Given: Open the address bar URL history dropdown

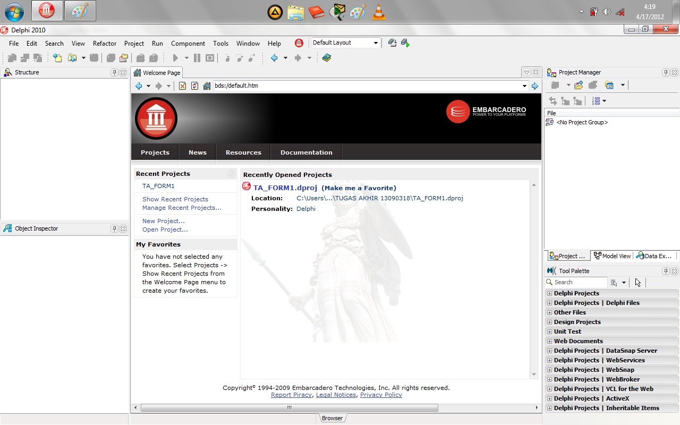Looking at the screenshot, I should coord(524,86).
